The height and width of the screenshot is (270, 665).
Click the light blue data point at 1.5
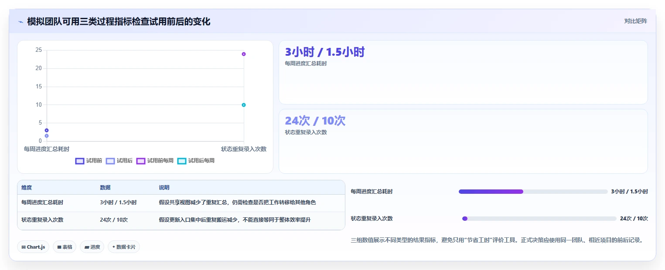(x=47, y=136)
